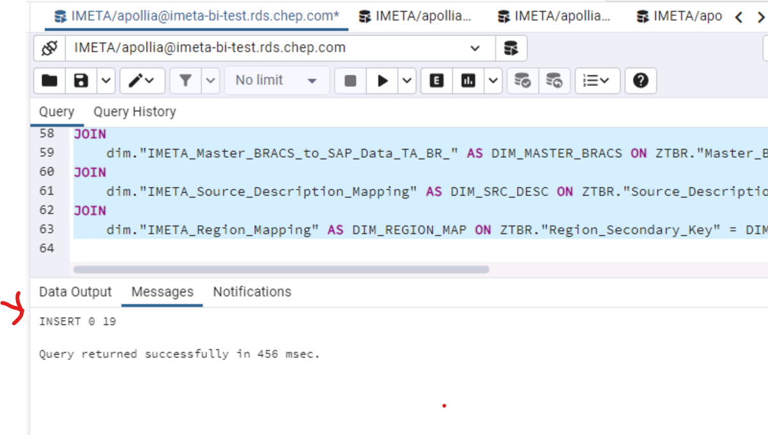The height and width of the screenshot is (435, 768).
Task: Open new query tool for current connection
Action: click(x=511, y=48)
